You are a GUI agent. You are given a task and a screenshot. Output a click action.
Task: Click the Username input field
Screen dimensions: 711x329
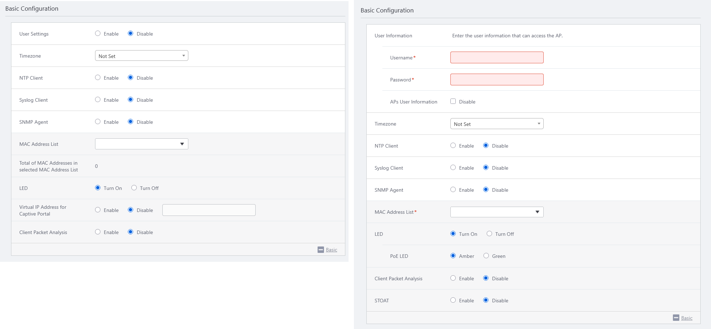click(x=497, y=58)
